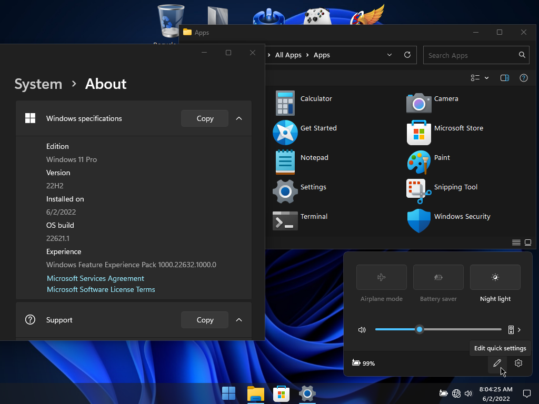The height and width of the screenshot is (404, 539).
Task: Click the volume icon in system tray
Action: [x=468, y=393]
